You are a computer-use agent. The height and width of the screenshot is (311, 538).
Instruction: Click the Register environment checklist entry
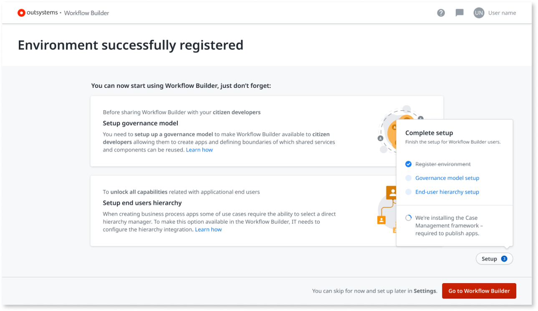point(442,164)
